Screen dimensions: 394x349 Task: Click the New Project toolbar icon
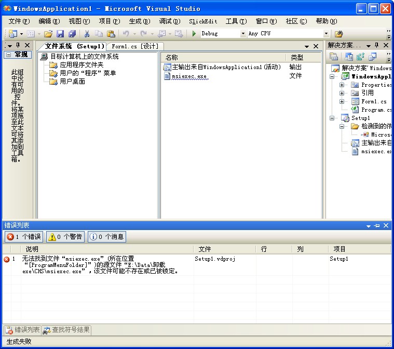(12, 33)
